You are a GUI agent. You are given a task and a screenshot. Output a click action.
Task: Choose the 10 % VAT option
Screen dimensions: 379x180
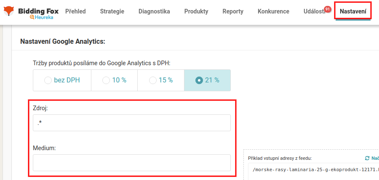(114, 80)
